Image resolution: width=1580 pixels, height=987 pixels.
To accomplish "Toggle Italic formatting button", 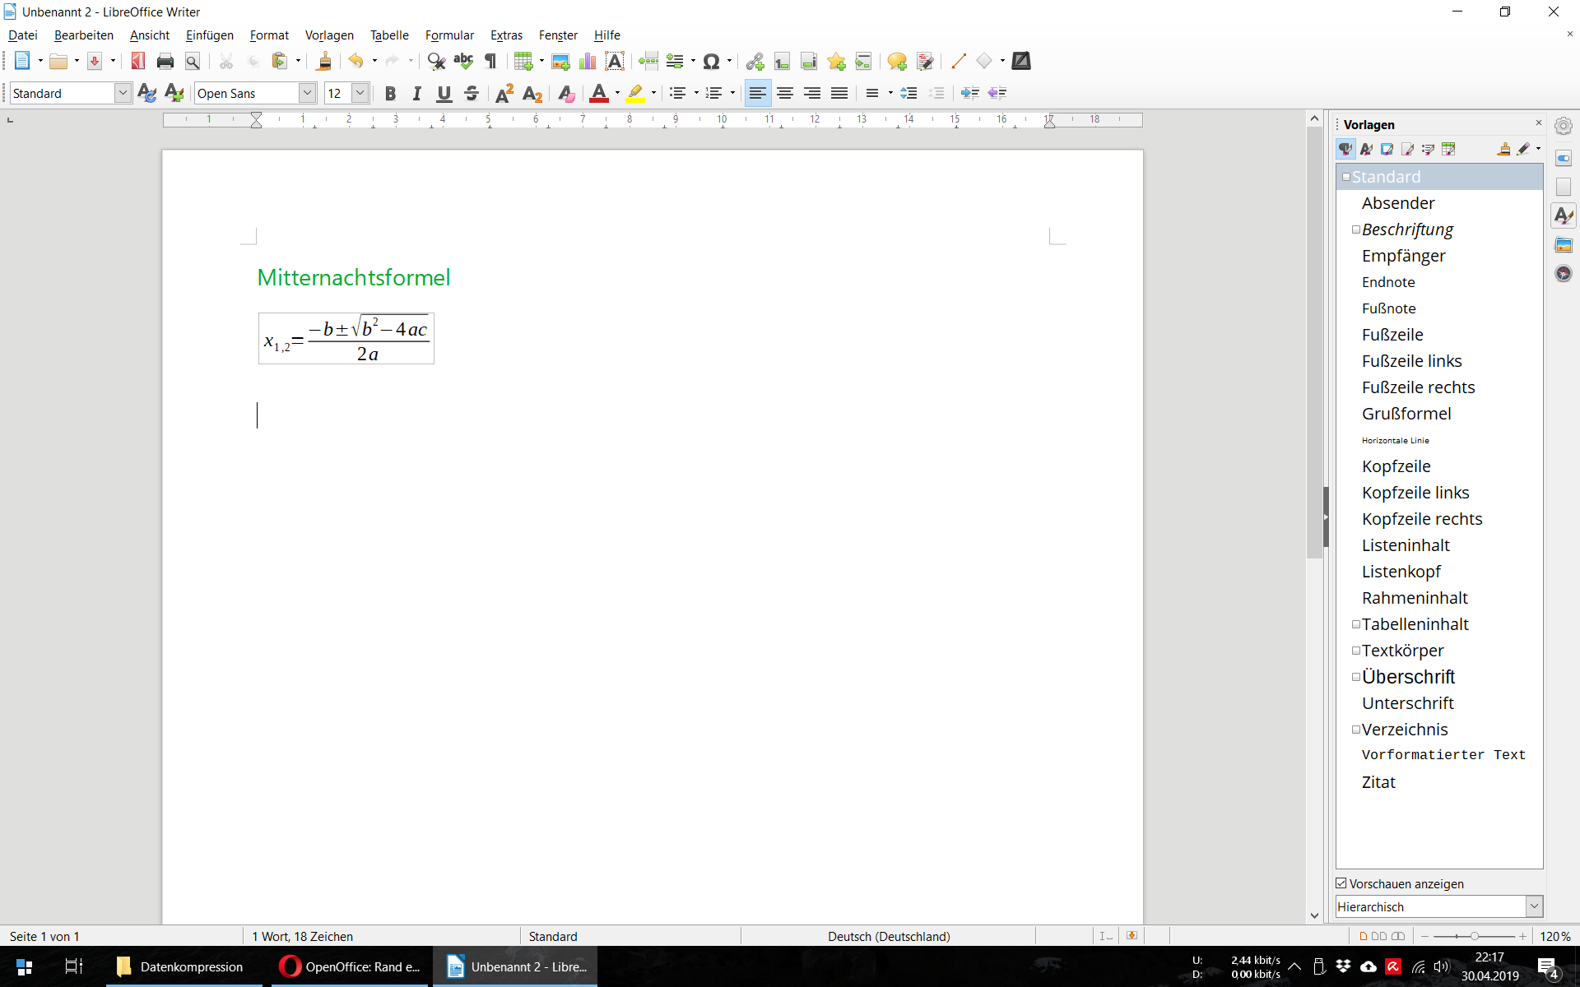I will tap(416, 94).
